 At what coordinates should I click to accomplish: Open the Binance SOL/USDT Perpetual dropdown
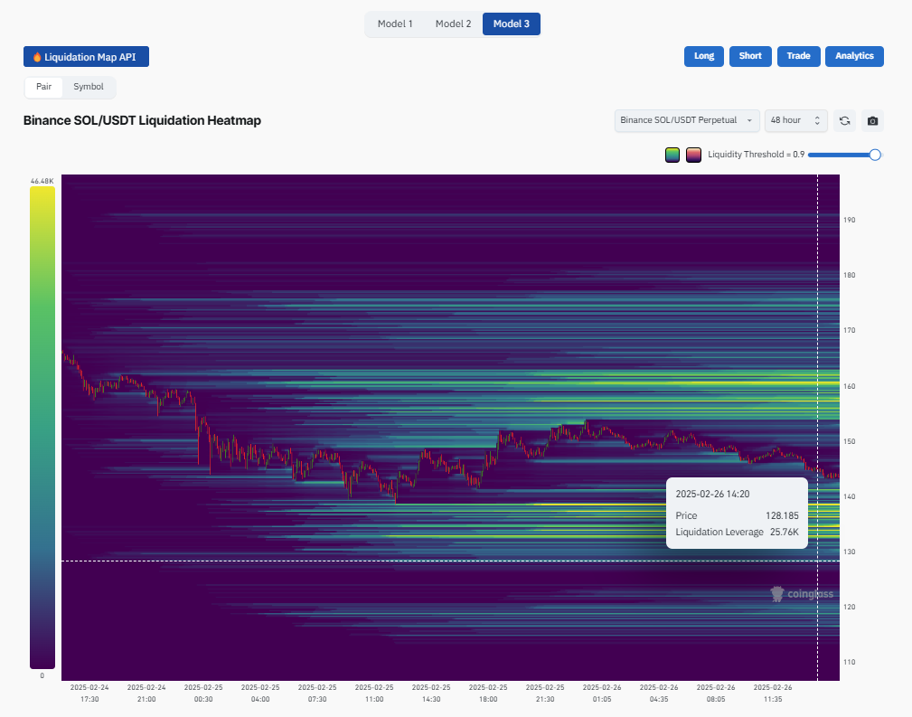[687, 120]
